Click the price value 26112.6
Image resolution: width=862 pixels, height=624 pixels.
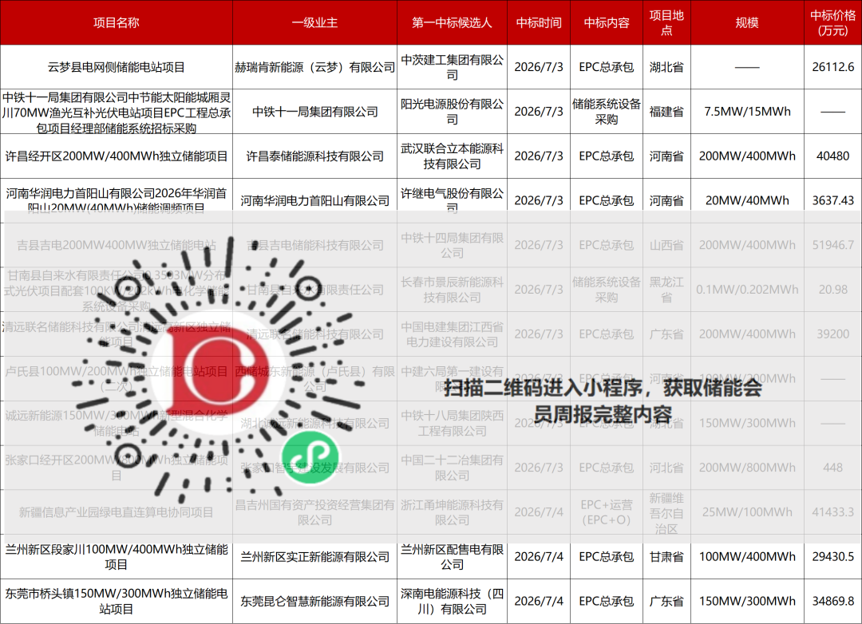click(x=832, y=67)
